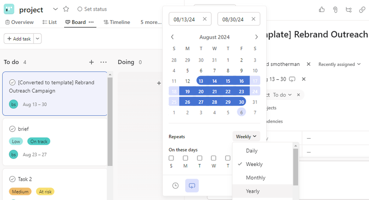369x200 pixels.
Task: Click the paperclip attachment icon
Action: click(x=335, y=10)
